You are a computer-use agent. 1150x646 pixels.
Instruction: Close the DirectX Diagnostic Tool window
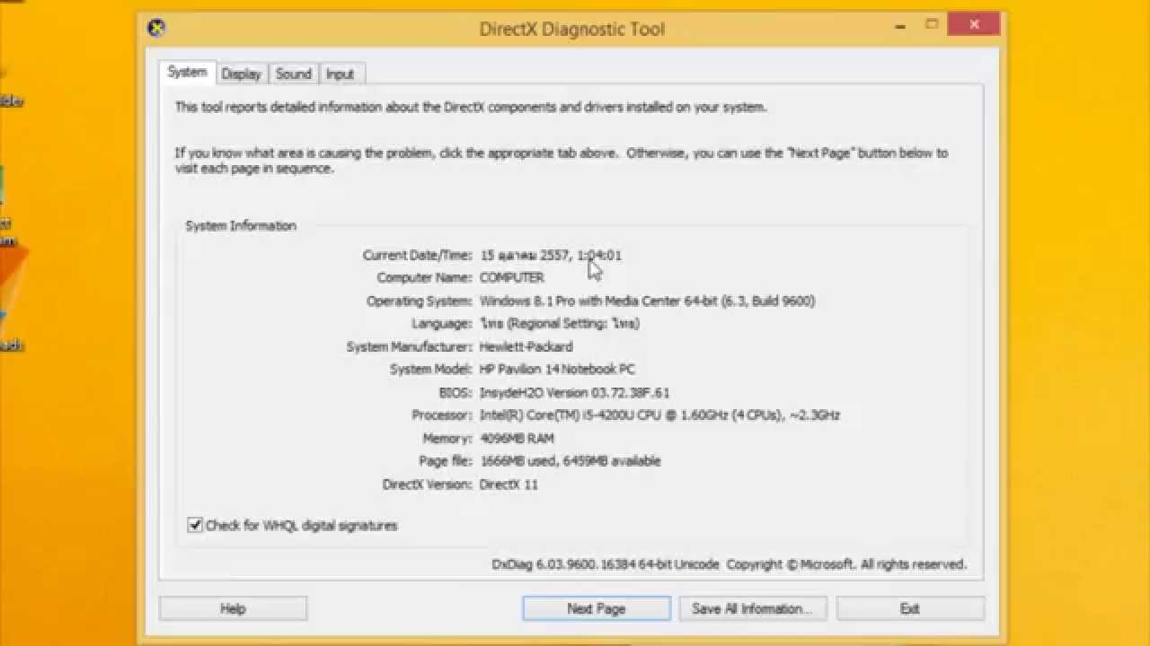[975, 25]
